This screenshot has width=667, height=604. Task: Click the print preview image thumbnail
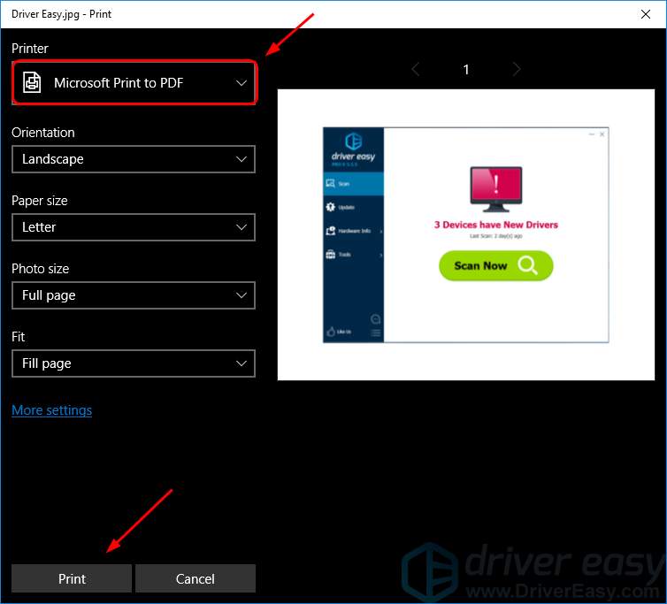coord(466,235)
